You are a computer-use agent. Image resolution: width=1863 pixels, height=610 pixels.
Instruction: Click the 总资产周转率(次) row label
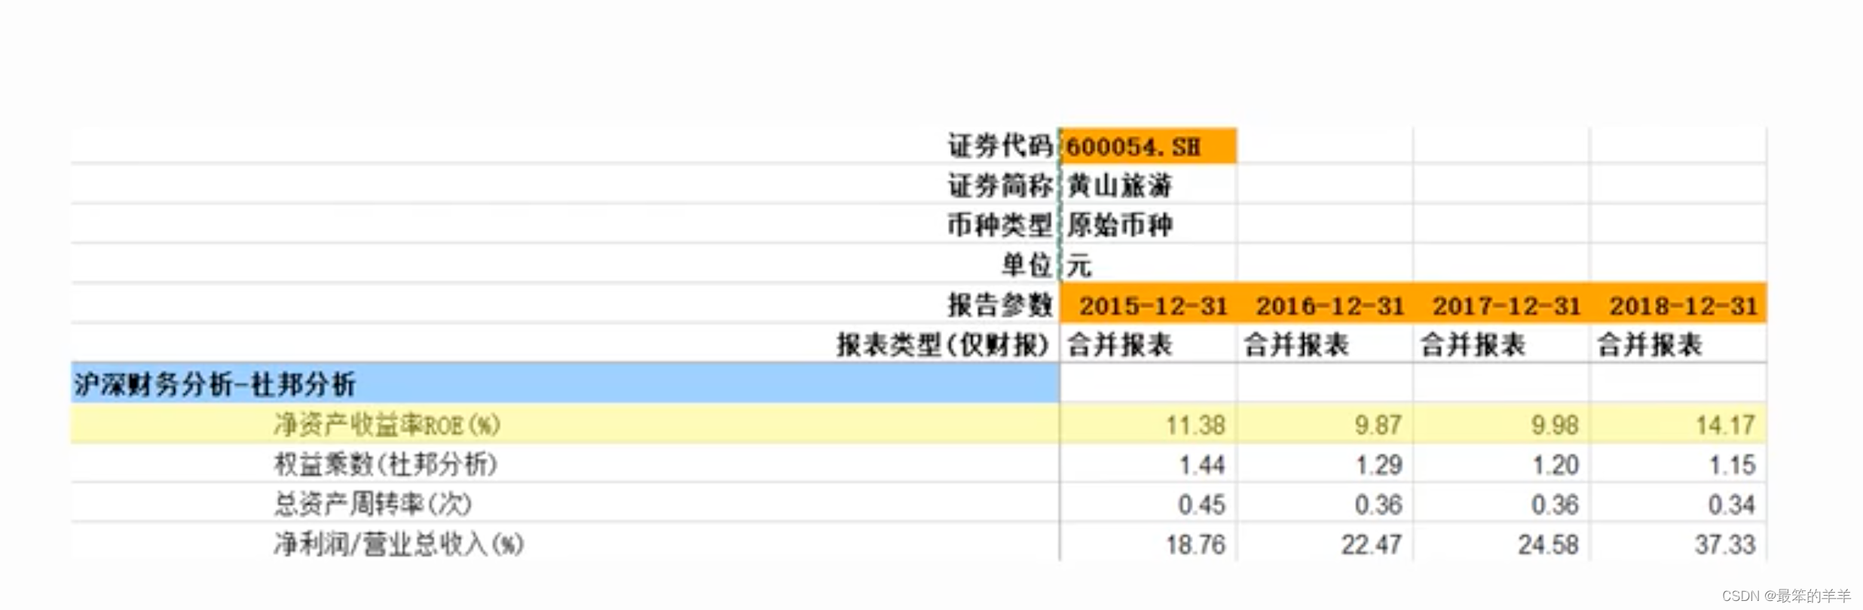372,504
